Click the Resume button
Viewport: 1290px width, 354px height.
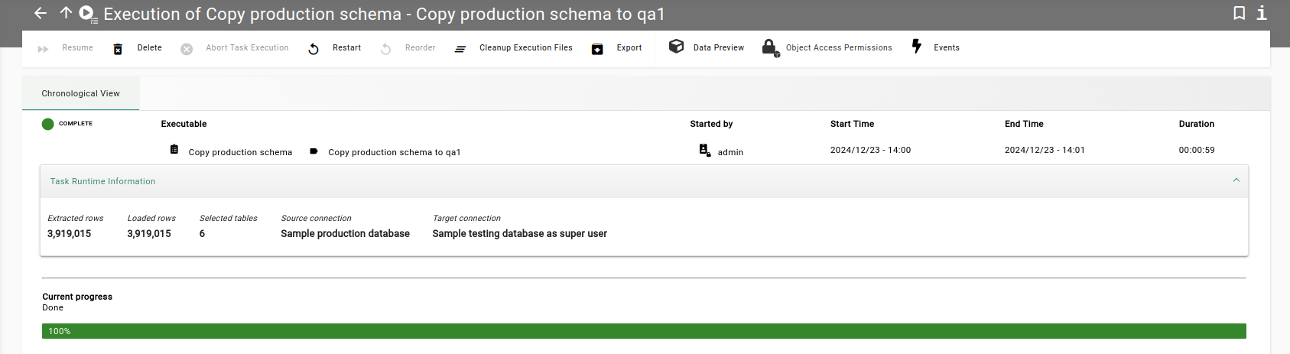[66, 48]
